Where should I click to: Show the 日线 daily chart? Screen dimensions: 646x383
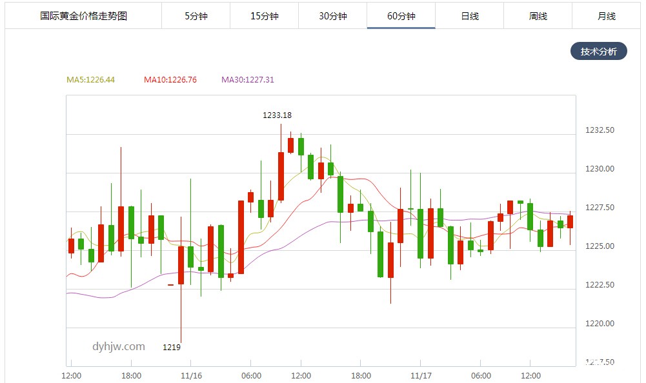(x=469, y=16)
